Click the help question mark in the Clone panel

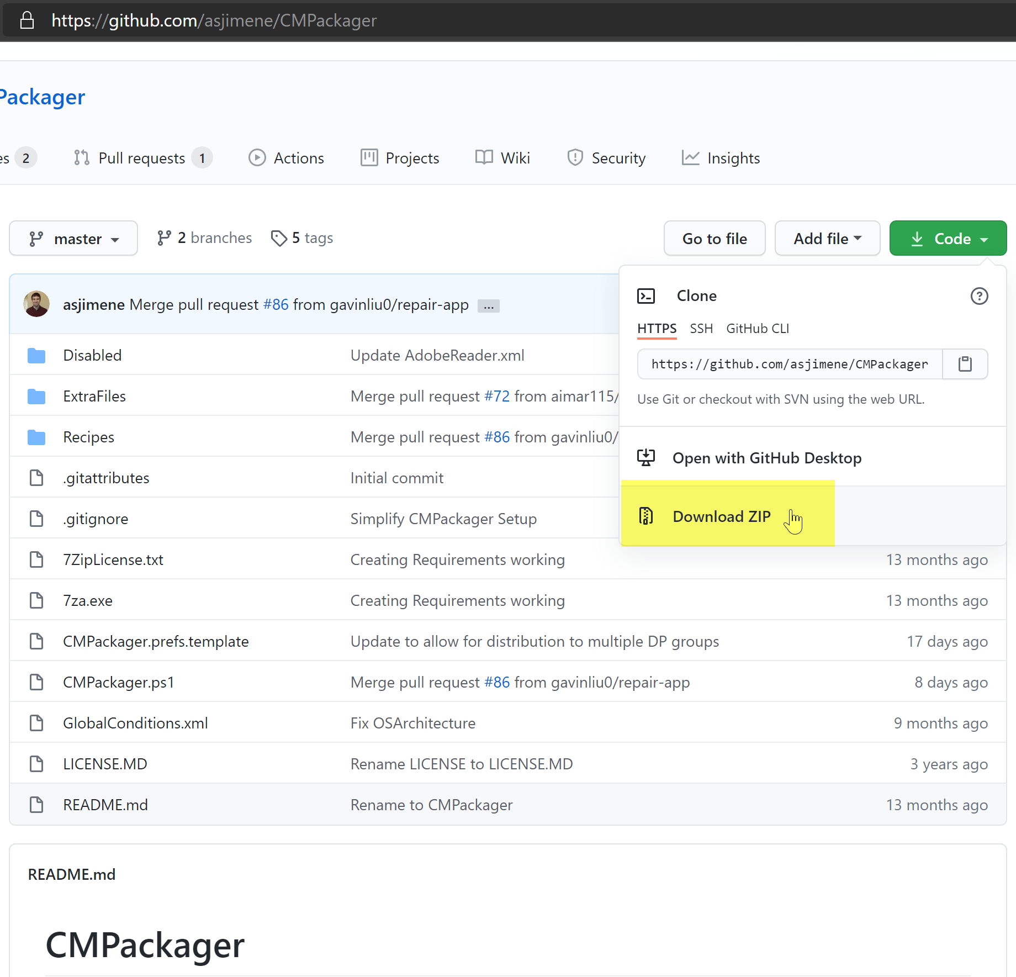tap(980, 296)
